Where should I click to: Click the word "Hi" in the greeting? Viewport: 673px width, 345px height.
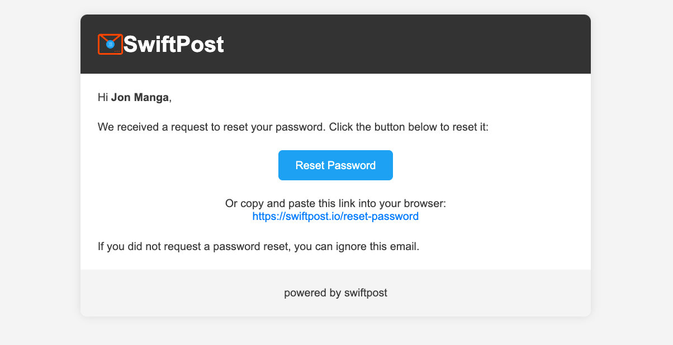103,98
